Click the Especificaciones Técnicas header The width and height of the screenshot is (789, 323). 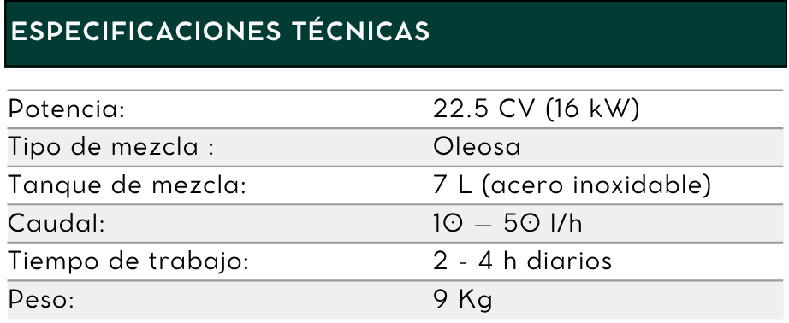[x=220, y=31]
